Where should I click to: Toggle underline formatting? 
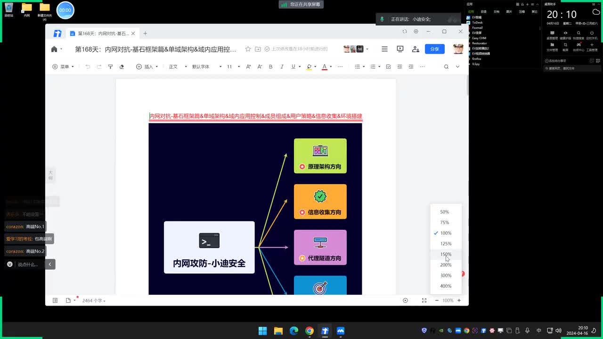[x=293, y=67]
